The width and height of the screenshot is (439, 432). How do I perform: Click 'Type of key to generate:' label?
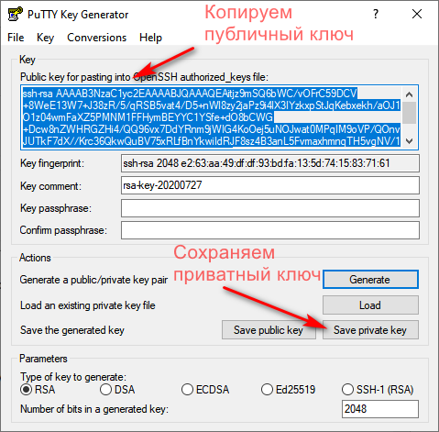click(73, 377)
